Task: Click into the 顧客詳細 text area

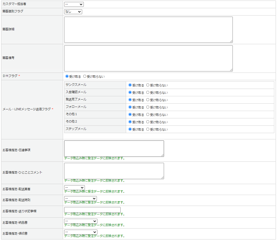Action: pos(148,30)
